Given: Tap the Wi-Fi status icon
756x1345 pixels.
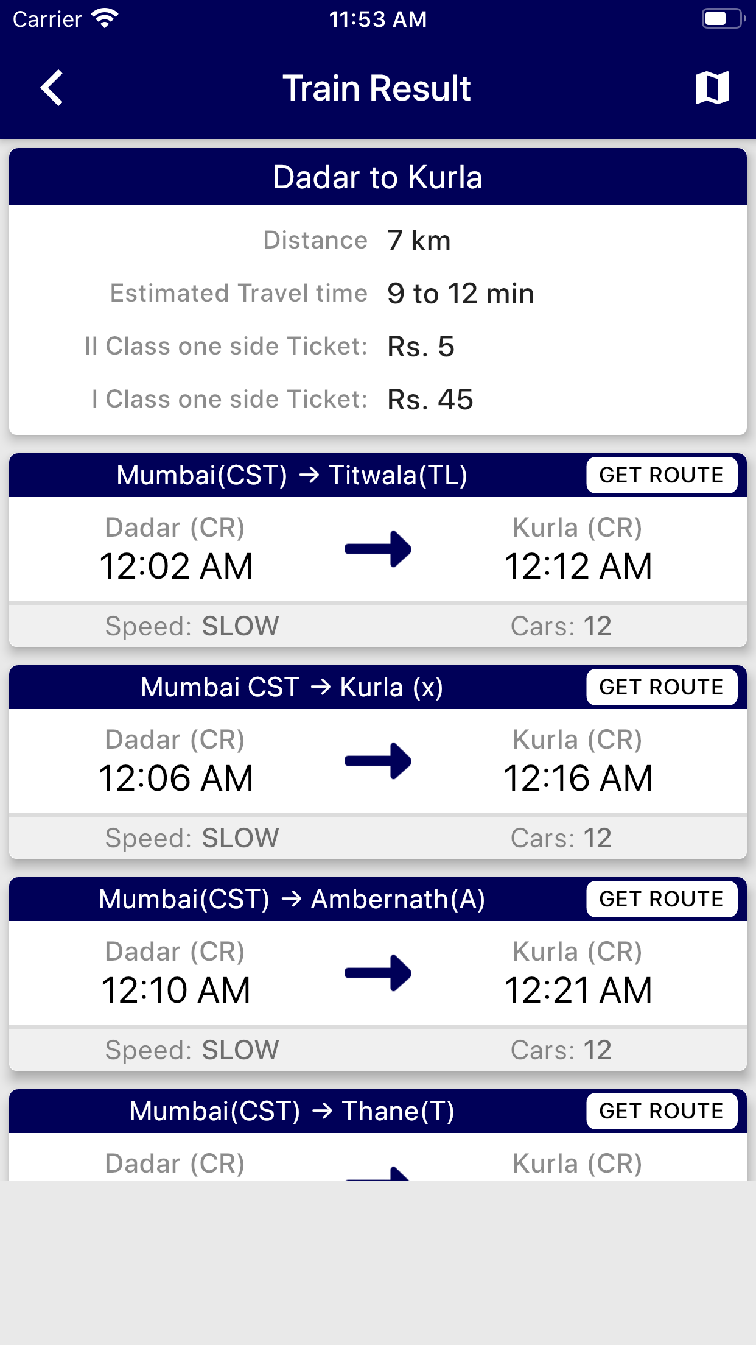Looking at the screenshot, I should pyautogui.click(x=105, y=19).
